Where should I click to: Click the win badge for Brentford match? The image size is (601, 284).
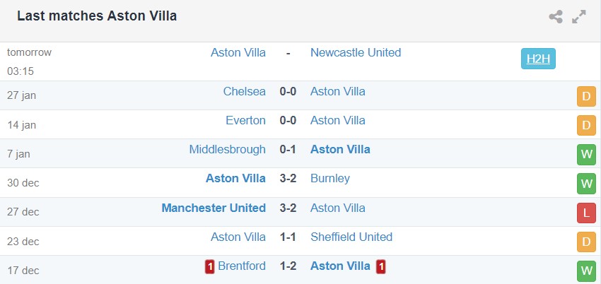pos(586,271)
